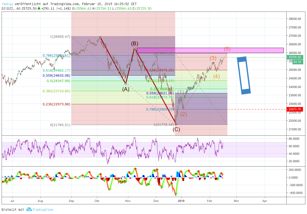Open the Yankyy author profile link
The image size is (307, 214).
[7, 4]
